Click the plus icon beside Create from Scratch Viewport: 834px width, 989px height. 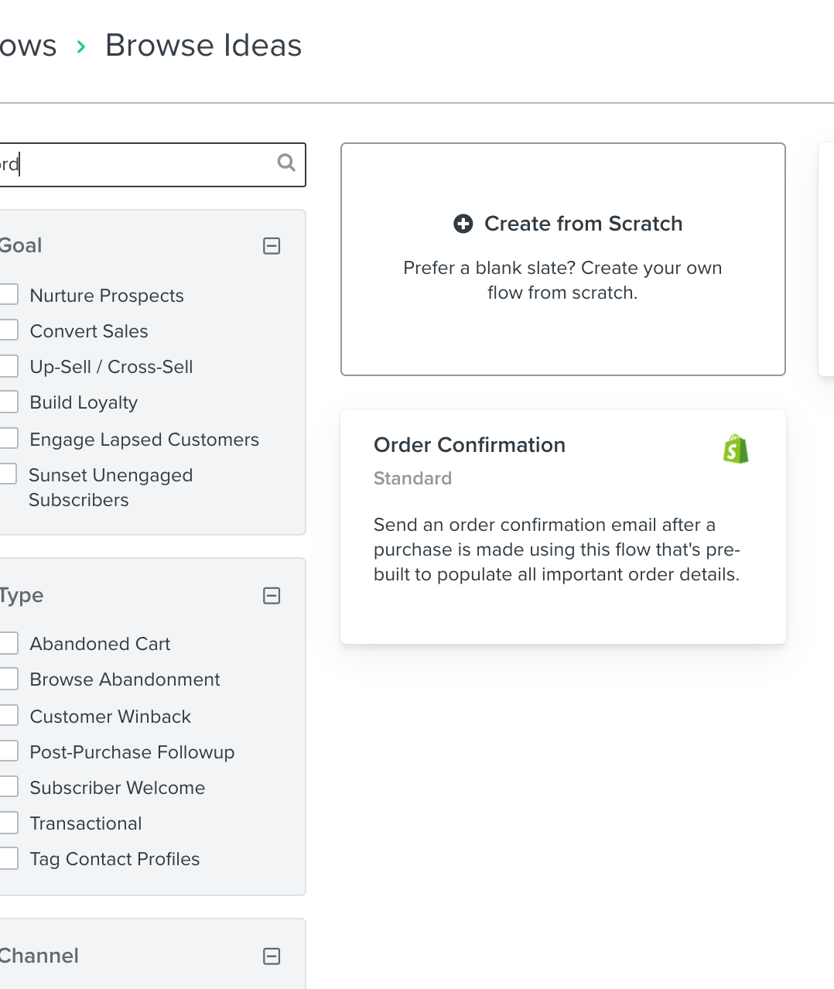(463, 224)
